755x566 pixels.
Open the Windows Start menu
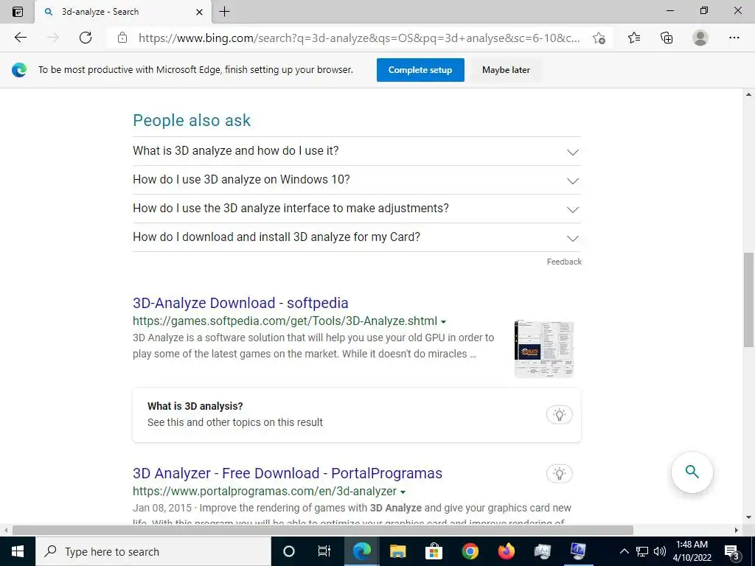(x=18, y=551)
